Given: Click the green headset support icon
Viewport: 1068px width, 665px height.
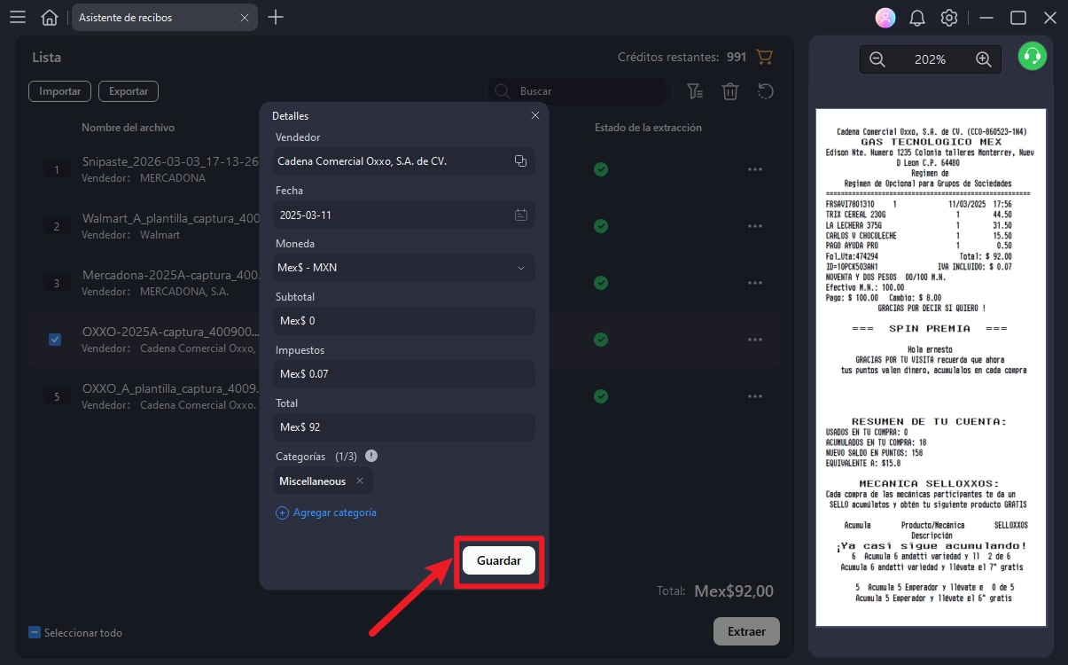Looking at the screenshot, I should (1031, 55).
